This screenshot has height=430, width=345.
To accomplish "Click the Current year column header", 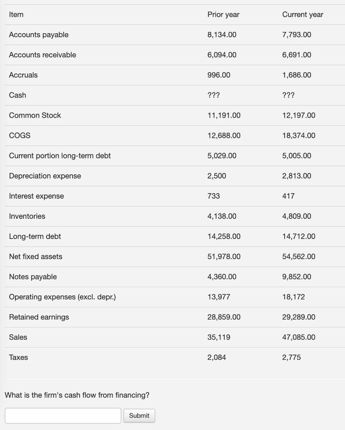I will click(x=303, y=15).
